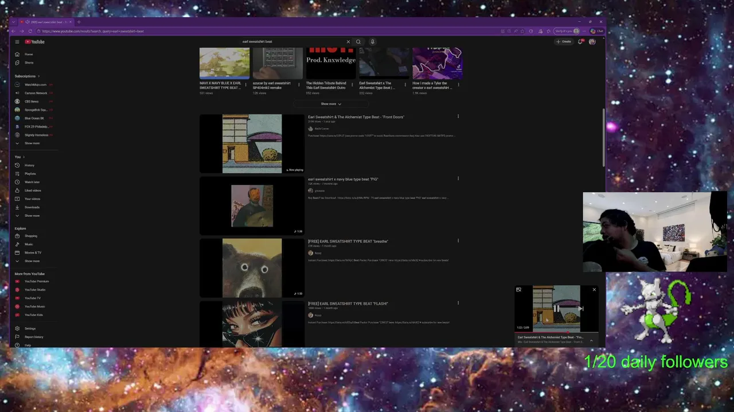734x412 pixels.
Task: Open the bear thumbnail for "breathe" beat
Action: (x=252, y=268)
